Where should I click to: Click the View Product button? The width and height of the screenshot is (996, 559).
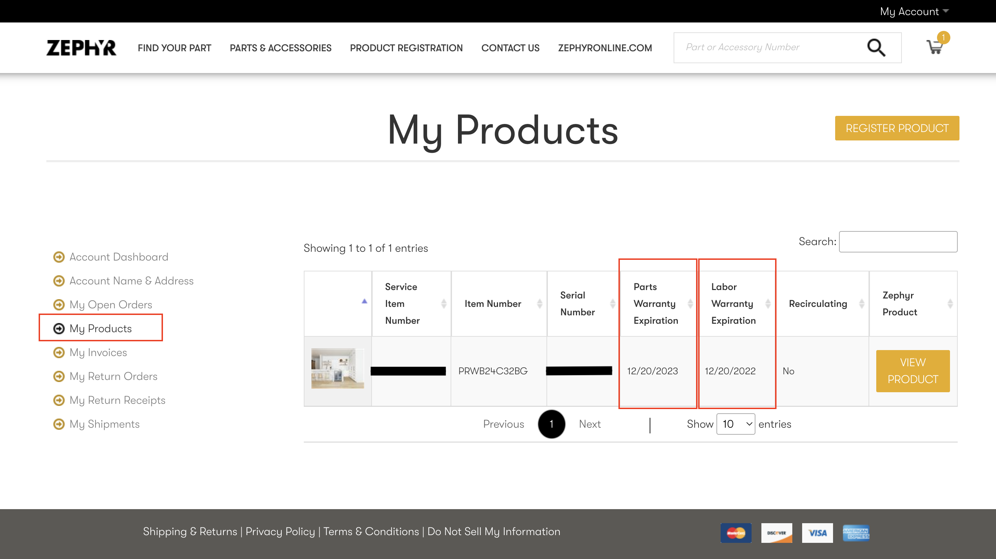[x=913, y=371]
